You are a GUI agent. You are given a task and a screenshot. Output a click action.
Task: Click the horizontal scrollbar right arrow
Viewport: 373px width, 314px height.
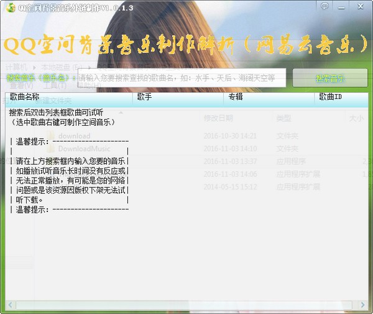(363, 305)
